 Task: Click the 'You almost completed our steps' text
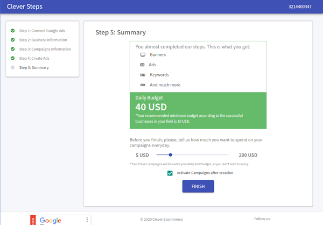click(193, 47)
